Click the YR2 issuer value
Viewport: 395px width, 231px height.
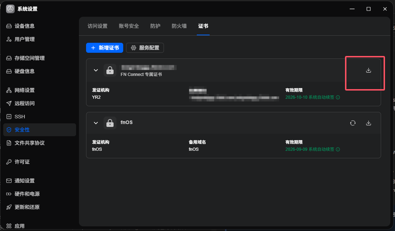point(96,97)
